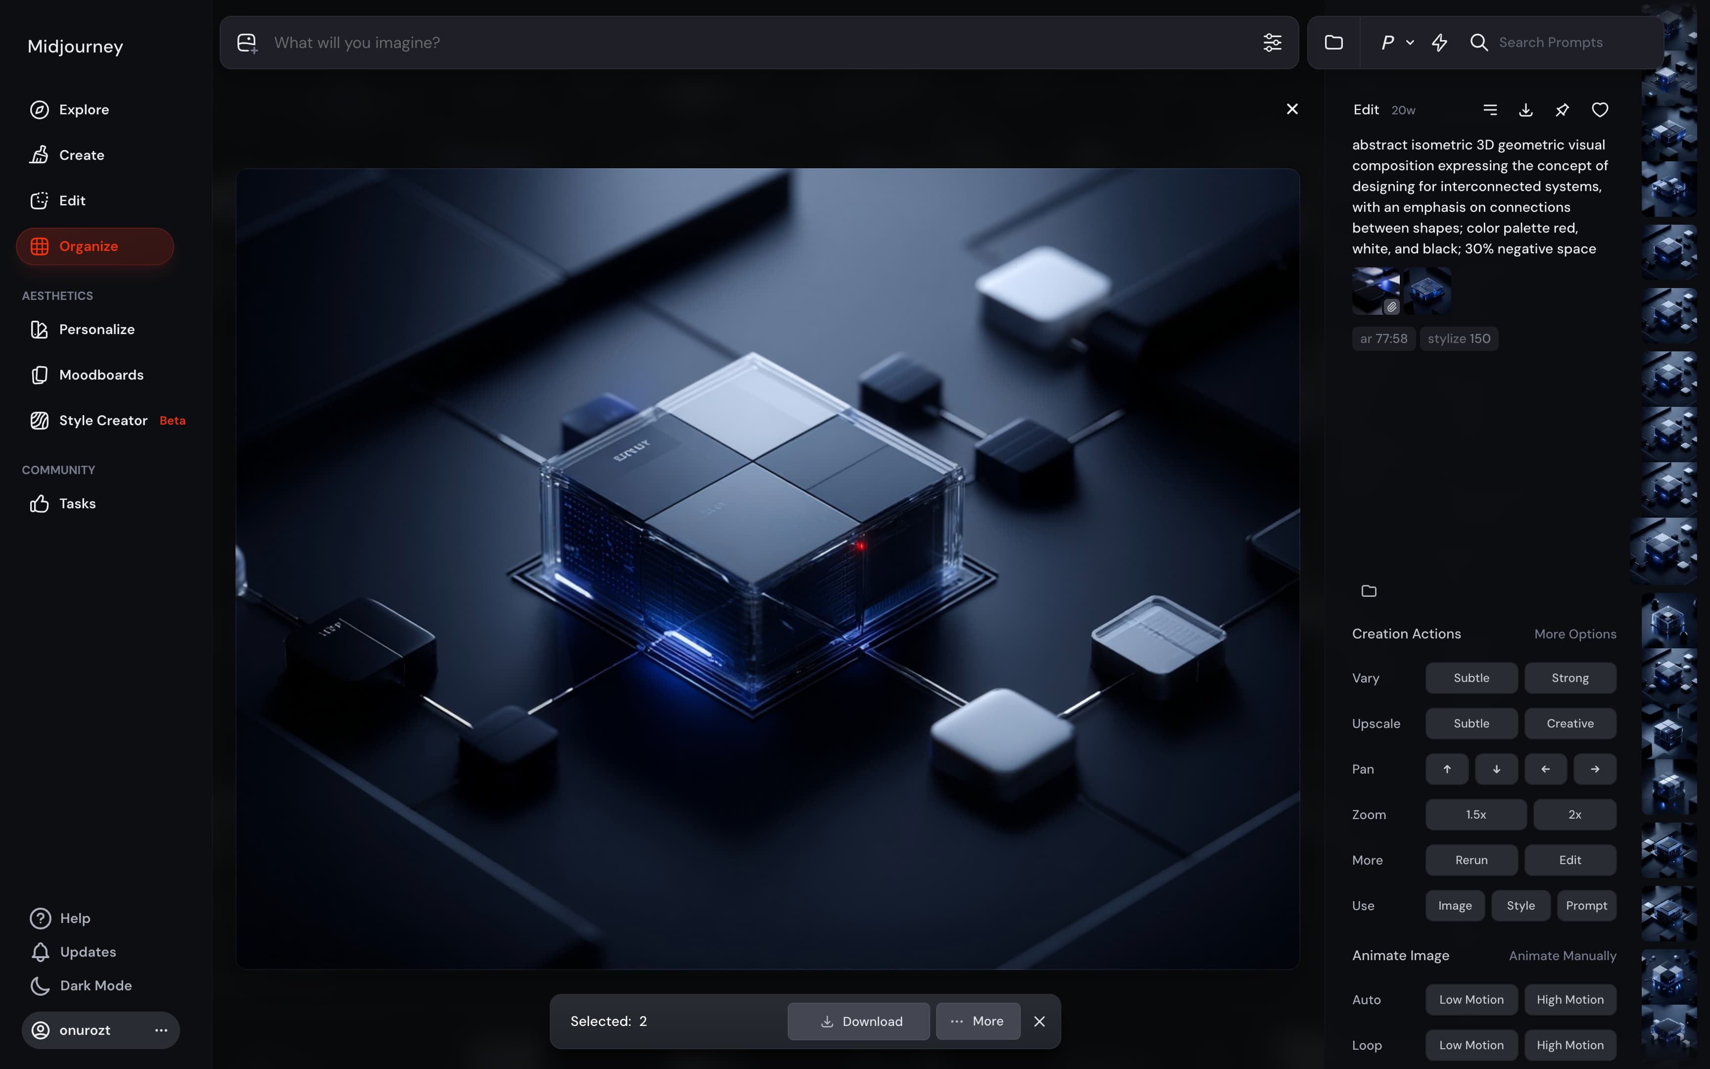This screenshot has height=1069, width=1710.
Task: Open the Moodboards section
Action: (x=100, y=375)
